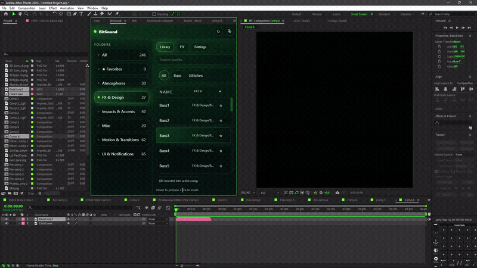Jump to first frame in Preview panel
Viewport: 477px width, 268px height.
point(445,27)
